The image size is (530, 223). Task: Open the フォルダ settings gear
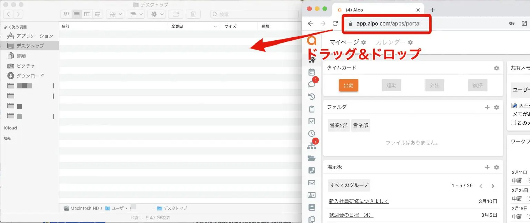point(497,107)
